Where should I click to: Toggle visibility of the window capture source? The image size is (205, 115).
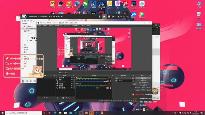tap(72, 78)
